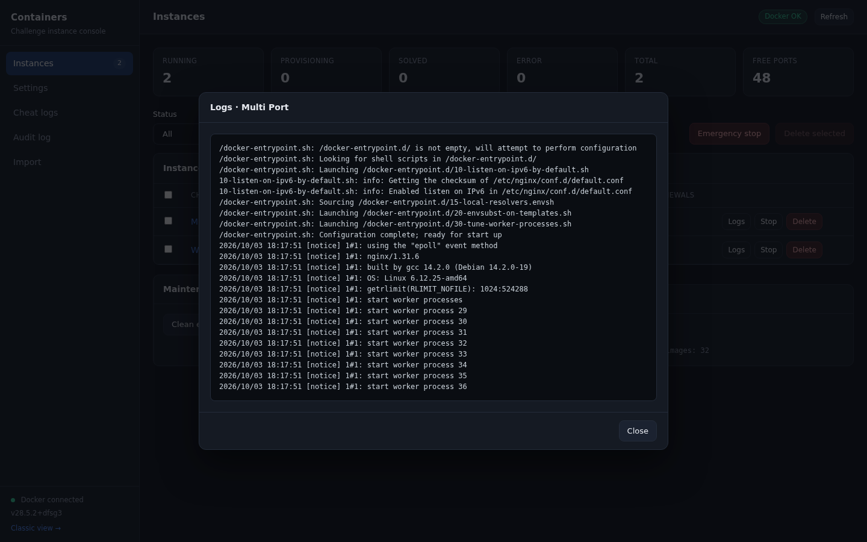The height and width of the screenshot is (542, 867).
Task: Click the Free Ports stat card
Action: point(798,72)
